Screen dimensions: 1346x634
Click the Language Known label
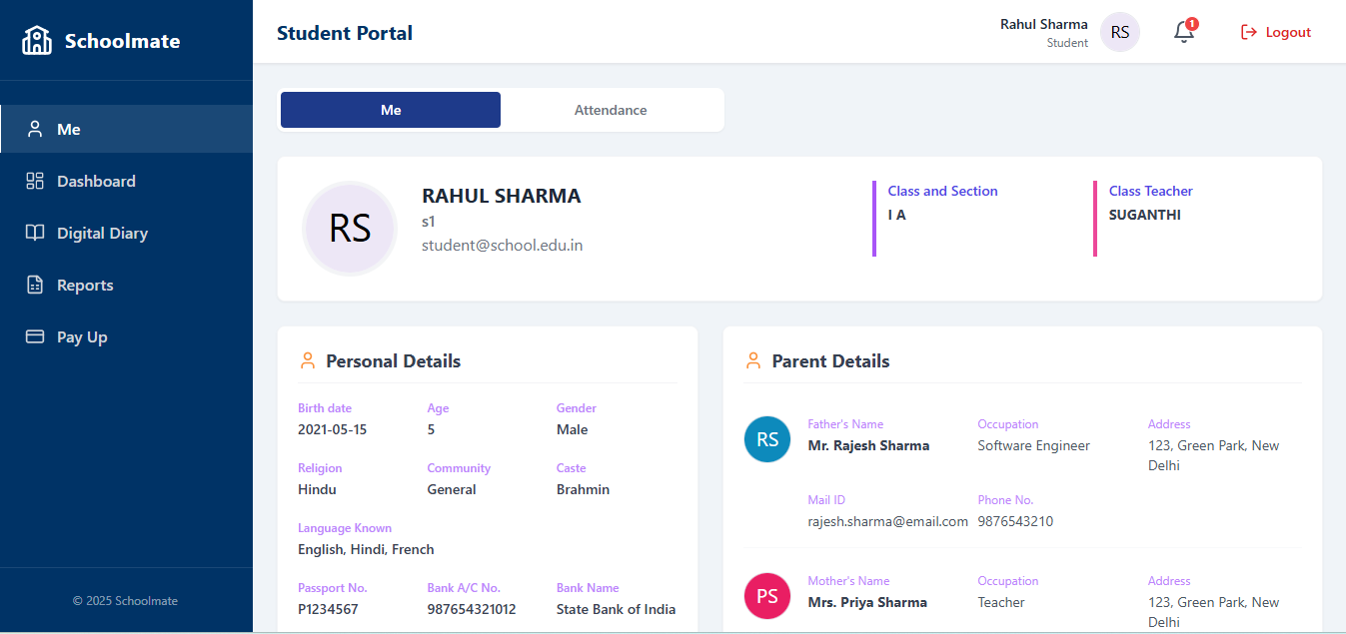345,528
